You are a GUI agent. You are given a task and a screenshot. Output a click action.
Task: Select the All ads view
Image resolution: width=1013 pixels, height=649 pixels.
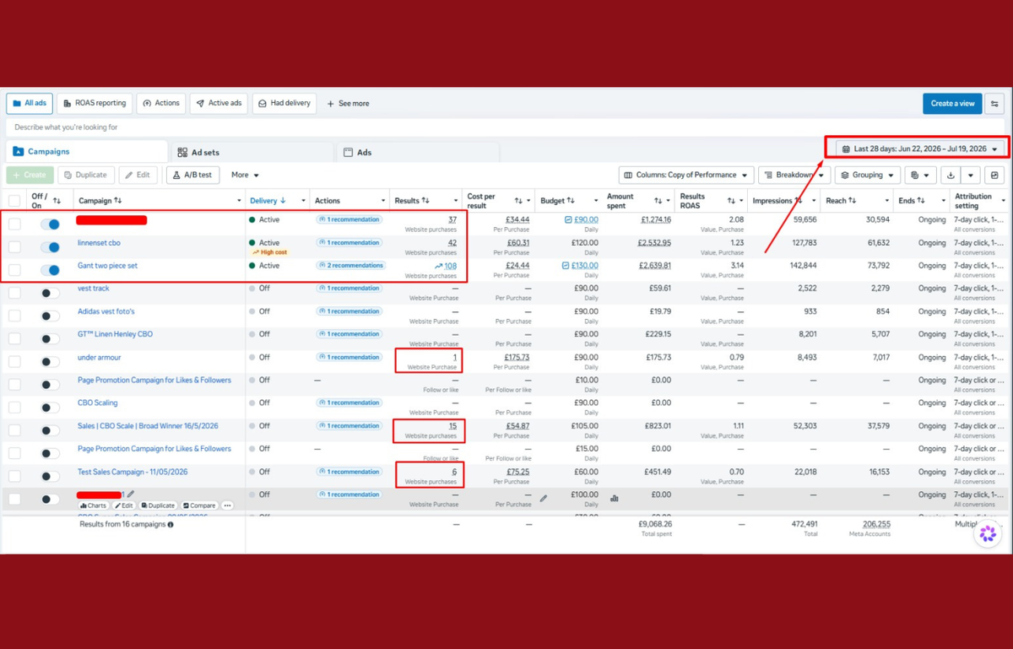[30, 103]
